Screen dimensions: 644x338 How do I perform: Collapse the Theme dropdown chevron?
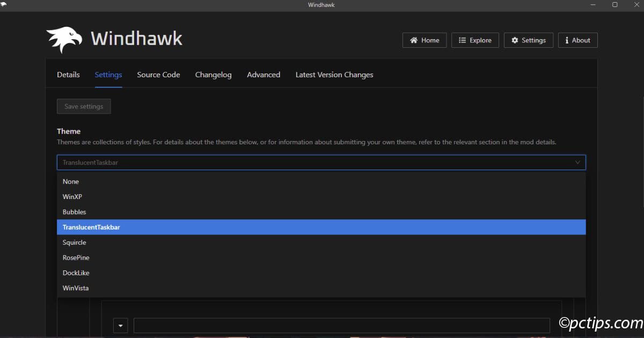[578, 162]
